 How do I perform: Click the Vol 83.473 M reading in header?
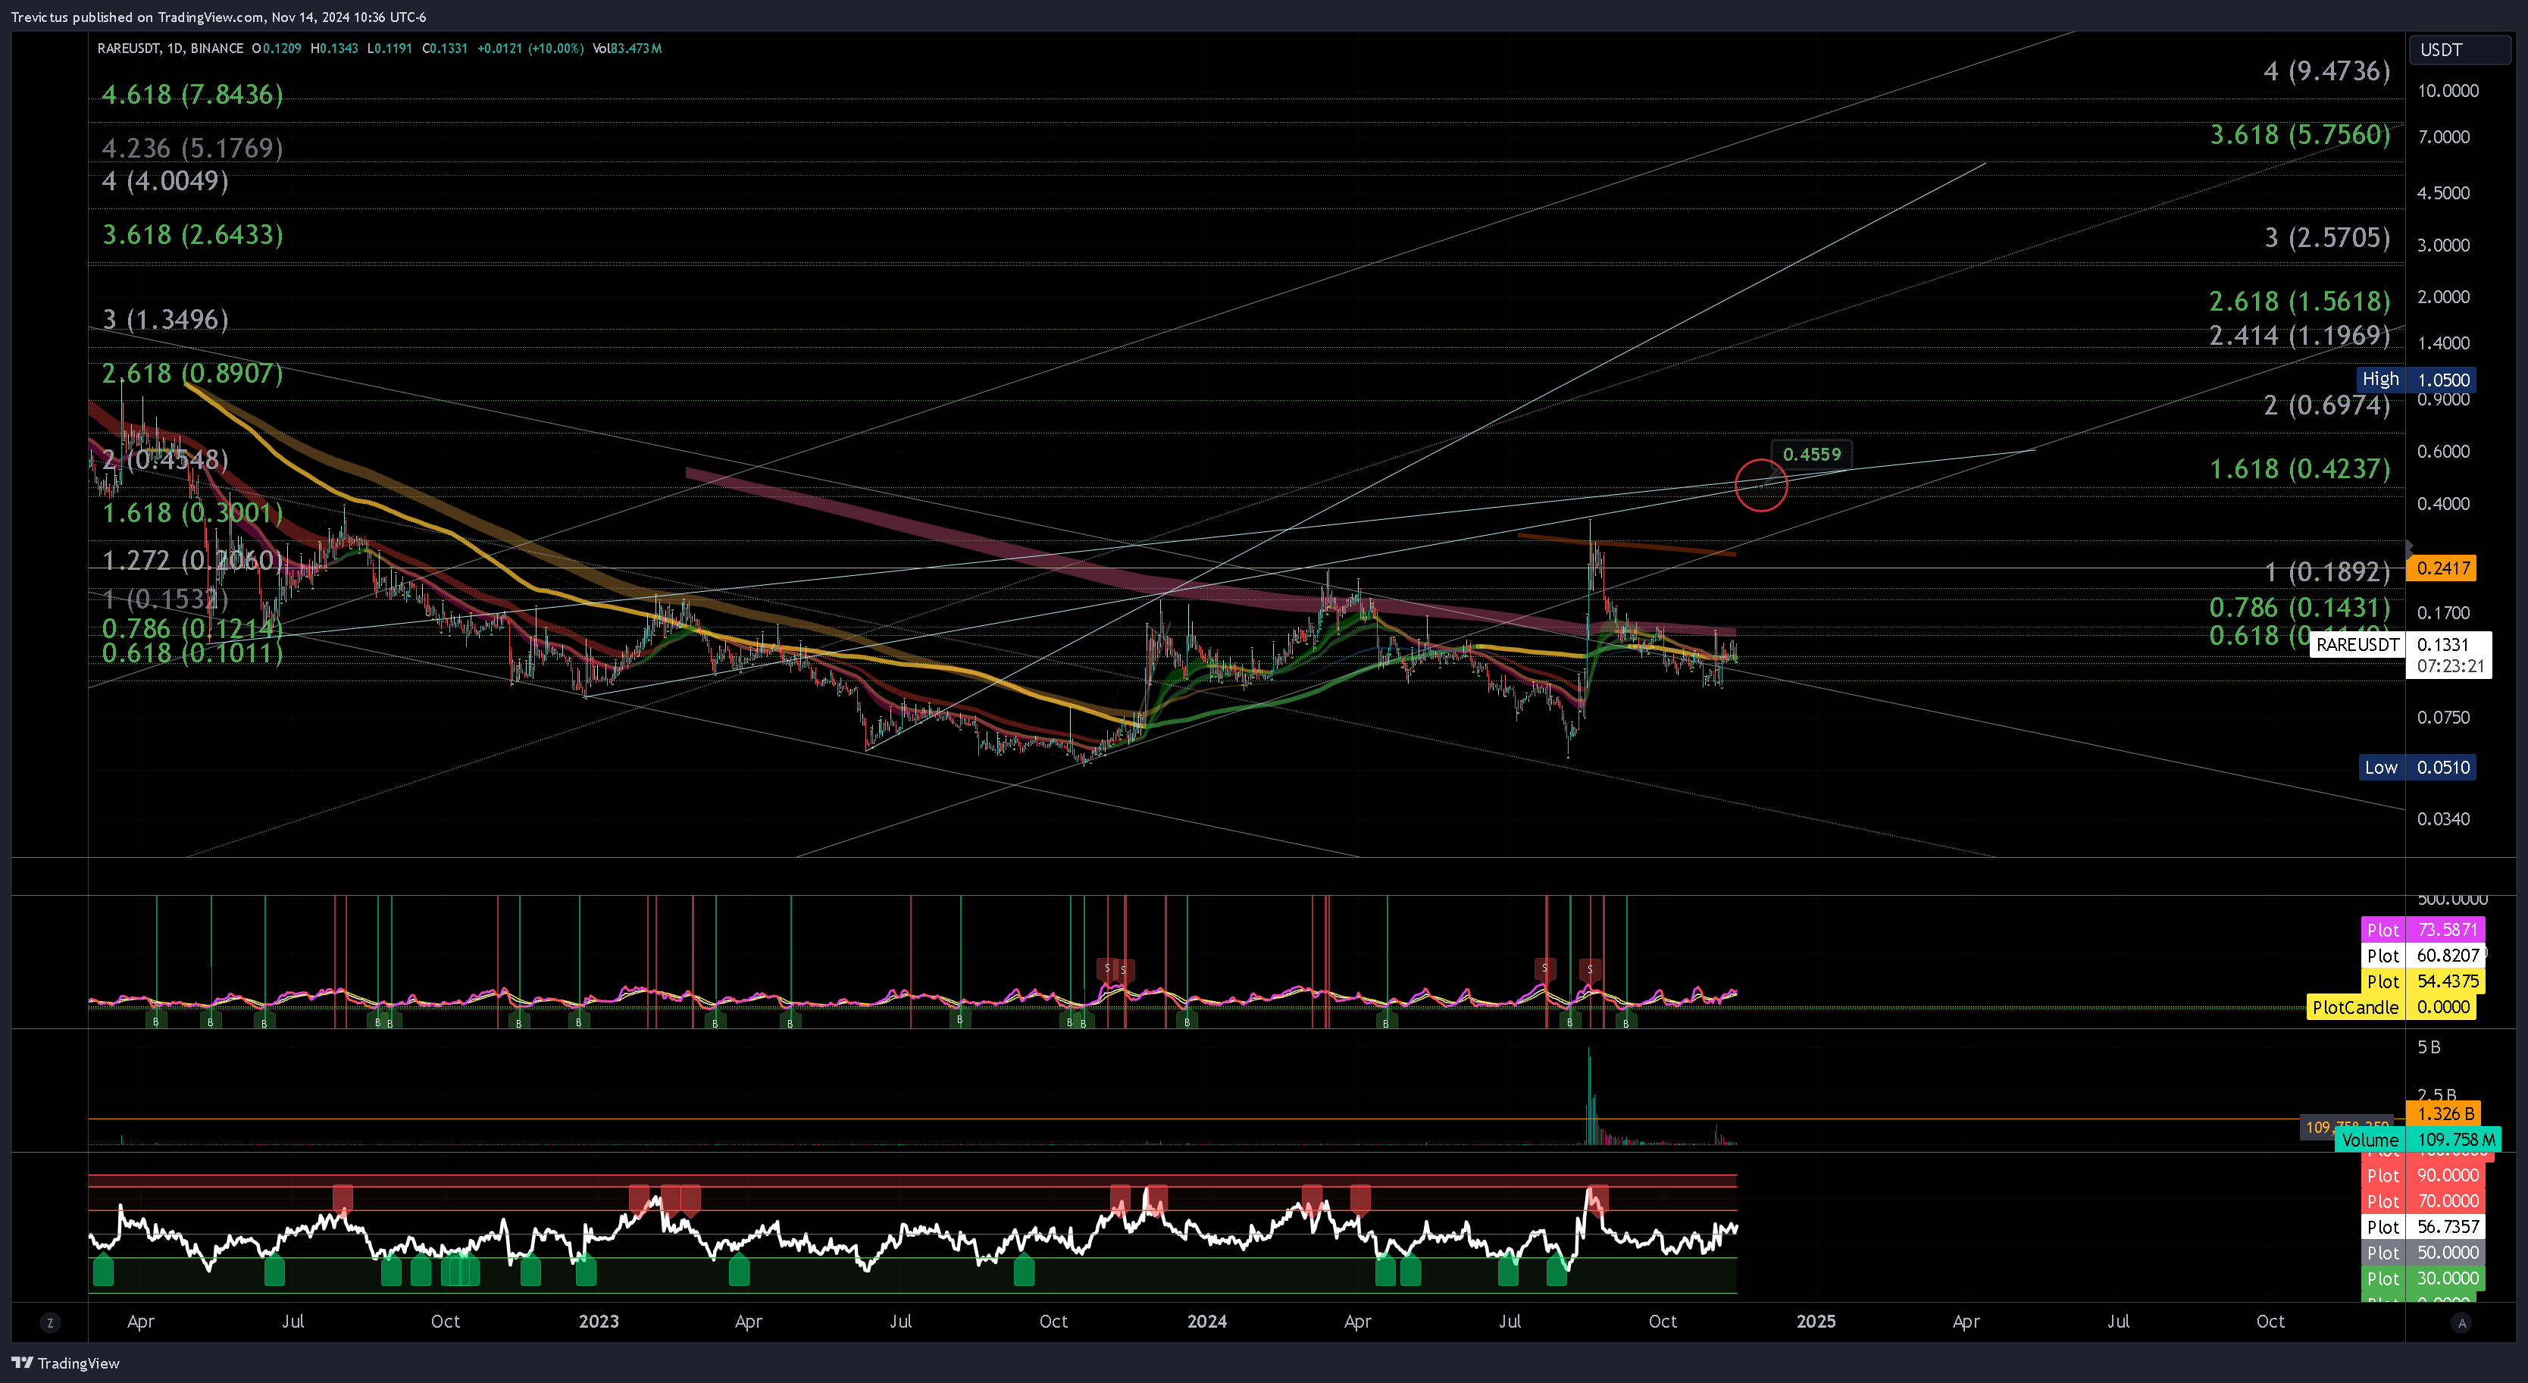click(627, 48)
